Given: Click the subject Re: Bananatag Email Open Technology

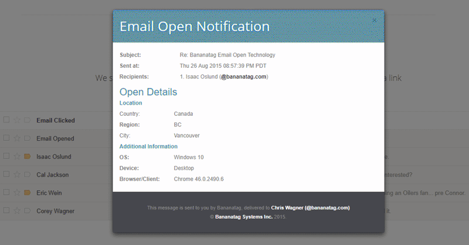Looking at the screenshot, I should coord(227,55).
